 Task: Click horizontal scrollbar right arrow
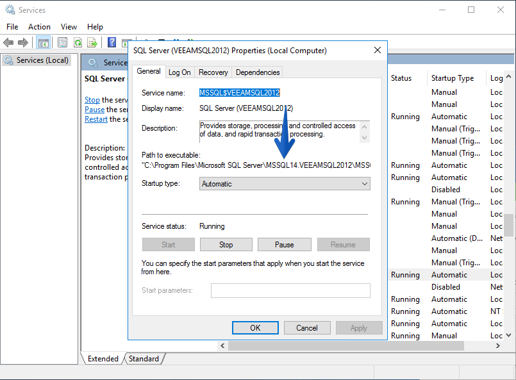coord(498,345)
